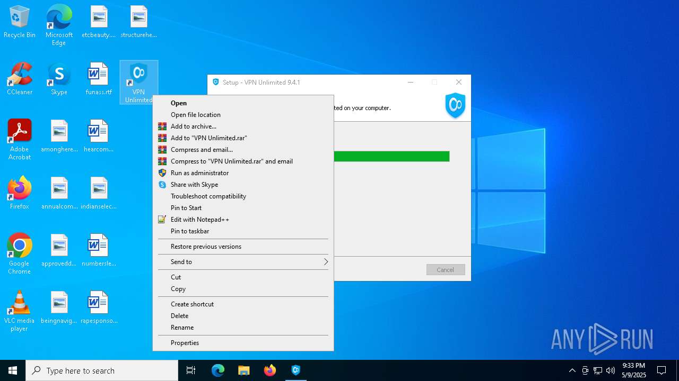Close the VPN Unlimited setup window
The image size is (679, 381).
point(459,83)
